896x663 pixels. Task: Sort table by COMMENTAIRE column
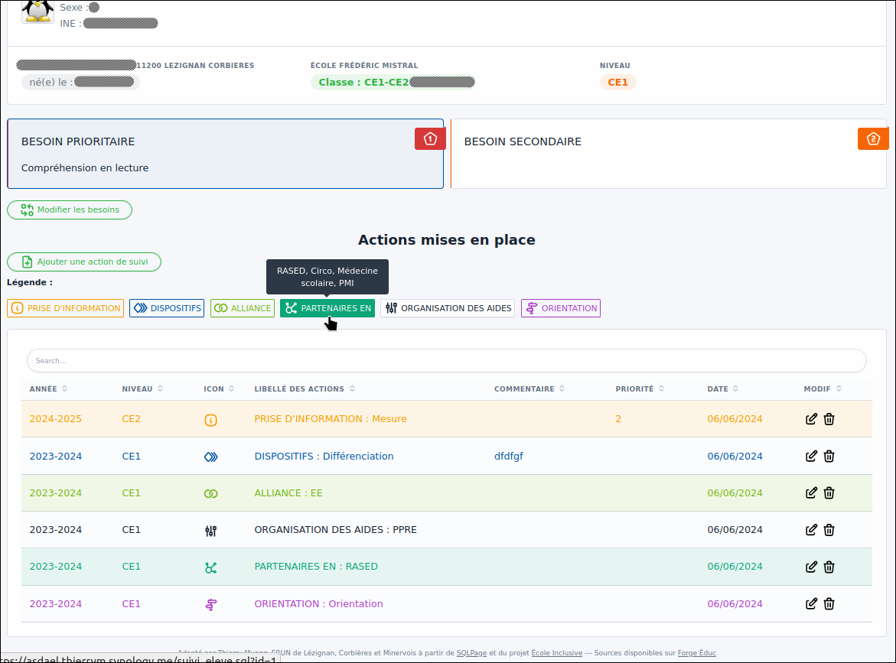pos(529,389)
